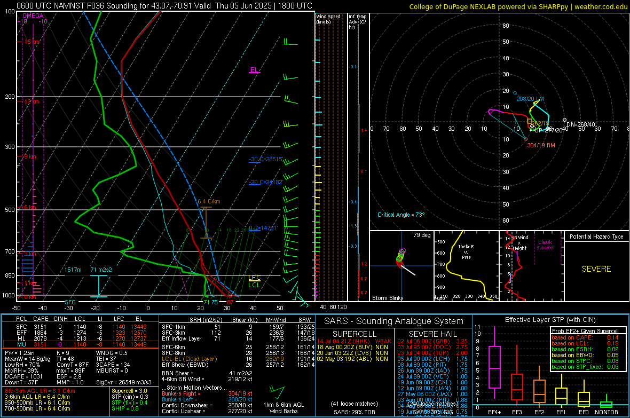
Task: Select the UP=277/20 Corfidi label
Action: tap(548, 130)
